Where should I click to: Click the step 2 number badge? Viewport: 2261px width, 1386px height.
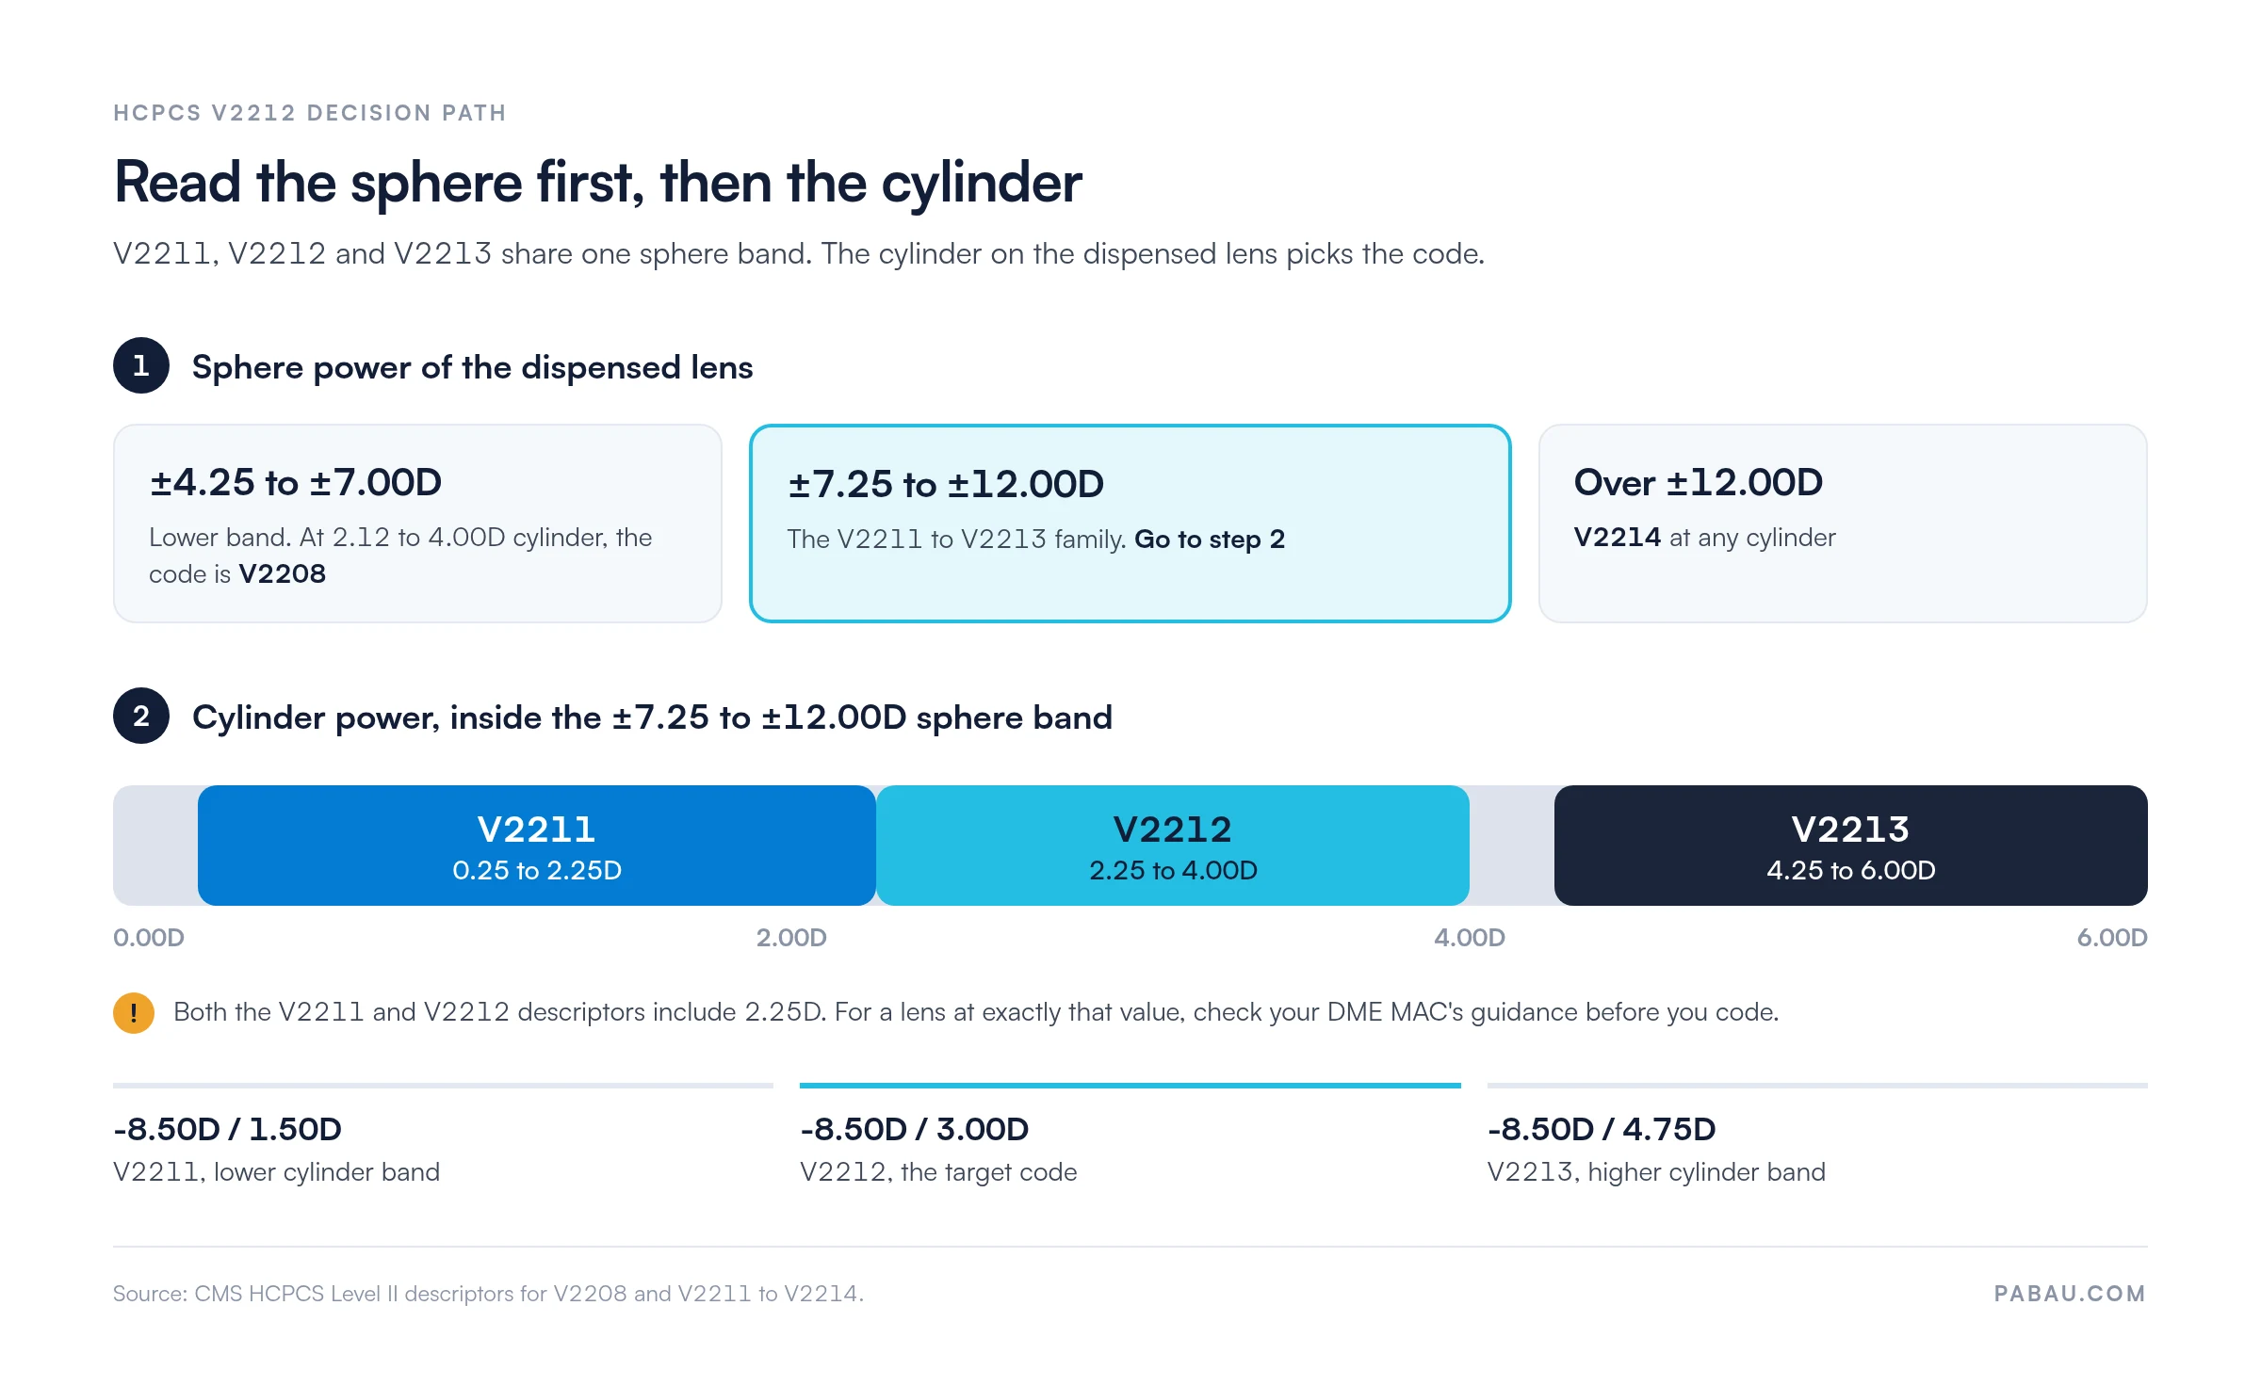point(141,716)
